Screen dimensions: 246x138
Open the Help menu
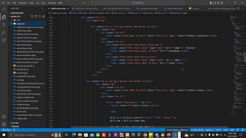tap(60, 3)
